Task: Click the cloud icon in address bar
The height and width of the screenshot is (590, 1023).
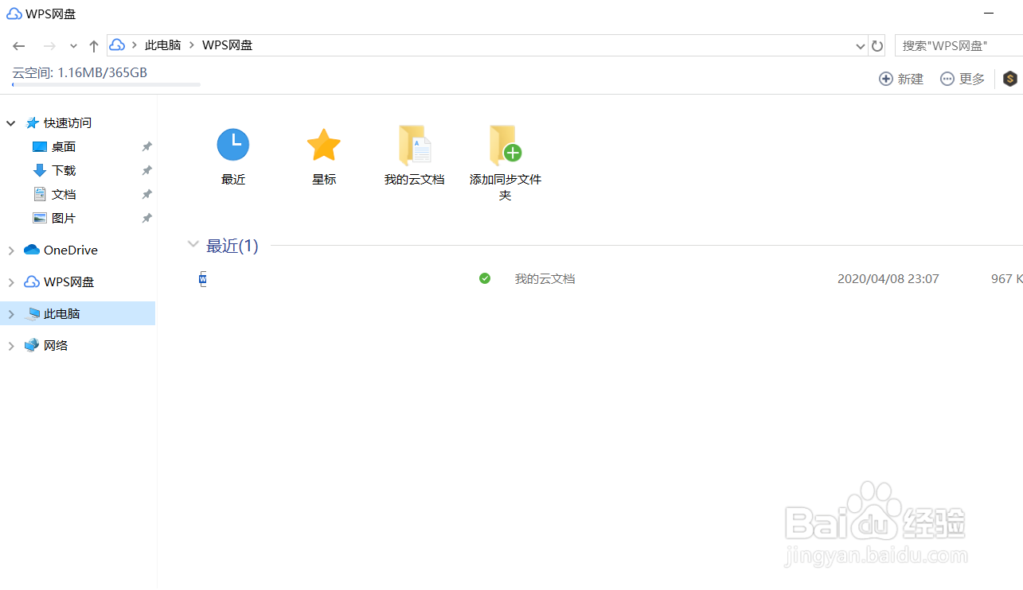Action: tap(117, 45)
